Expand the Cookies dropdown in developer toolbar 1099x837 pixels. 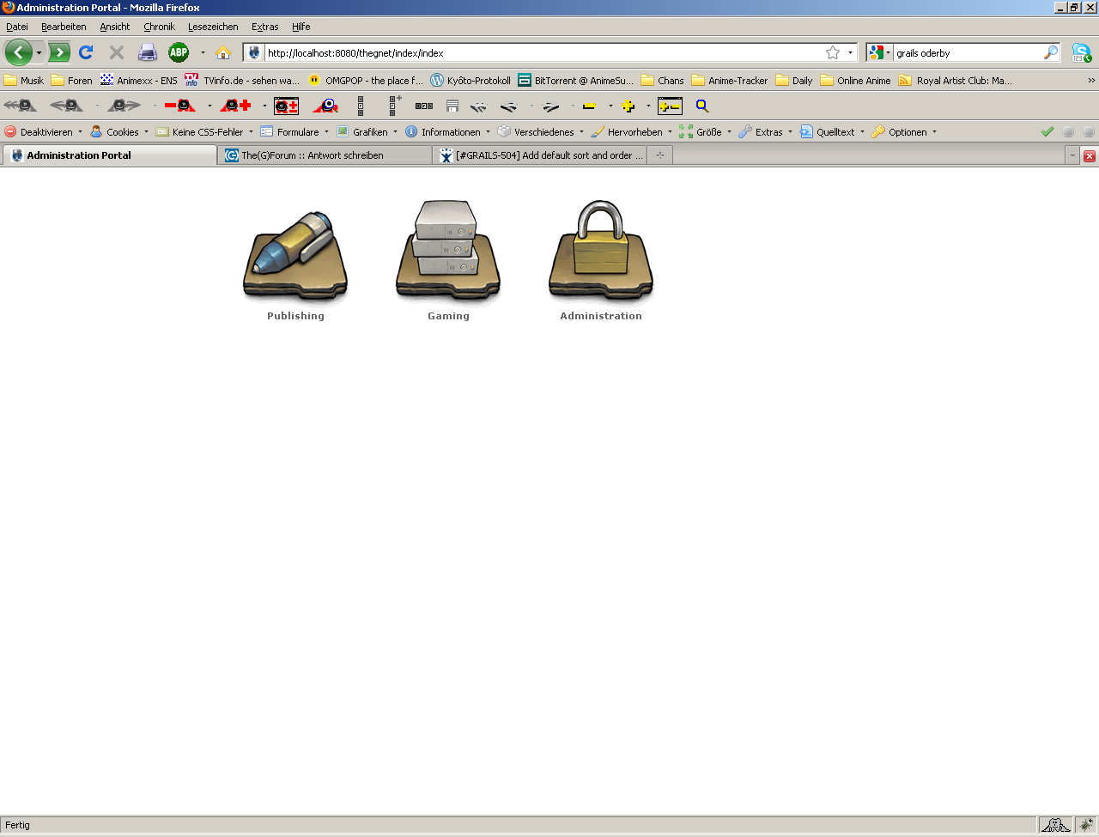coord(122,132)
